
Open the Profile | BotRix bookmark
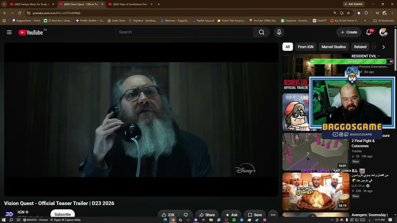click(x=90, y=21)
